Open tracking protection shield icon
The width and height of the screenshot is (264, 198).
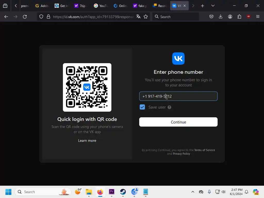[41, 17]
